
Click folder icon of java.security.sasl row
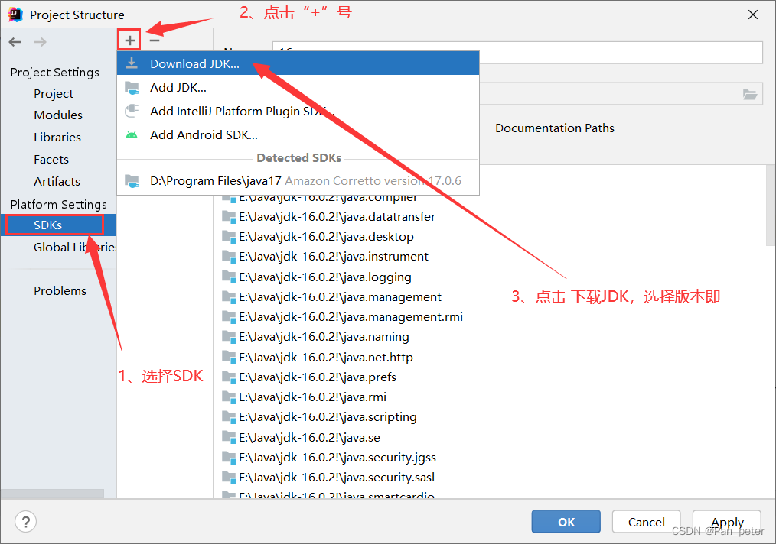(x=229, y=477)
